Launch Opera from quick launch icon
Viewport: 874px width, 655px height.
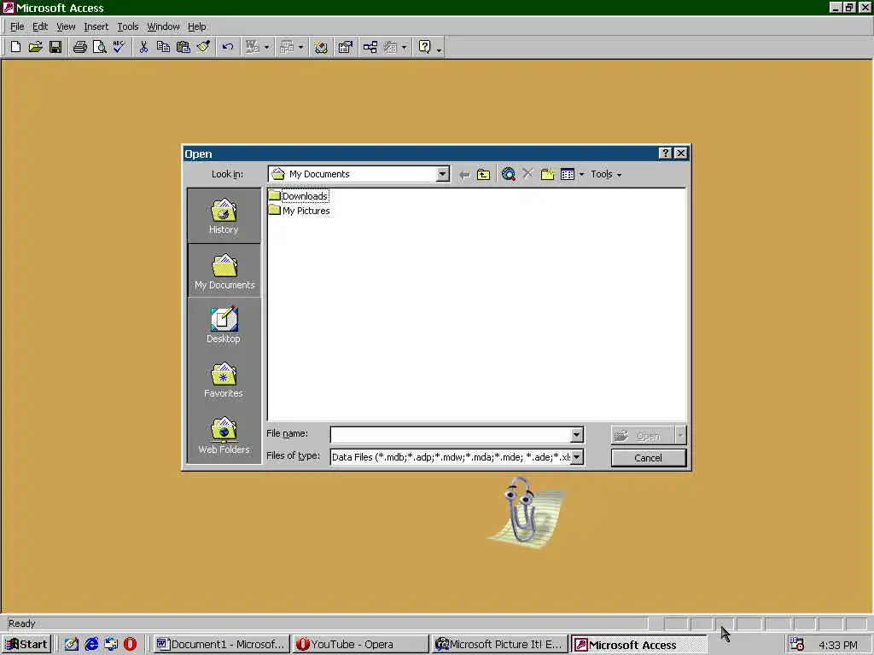(130, 645)
